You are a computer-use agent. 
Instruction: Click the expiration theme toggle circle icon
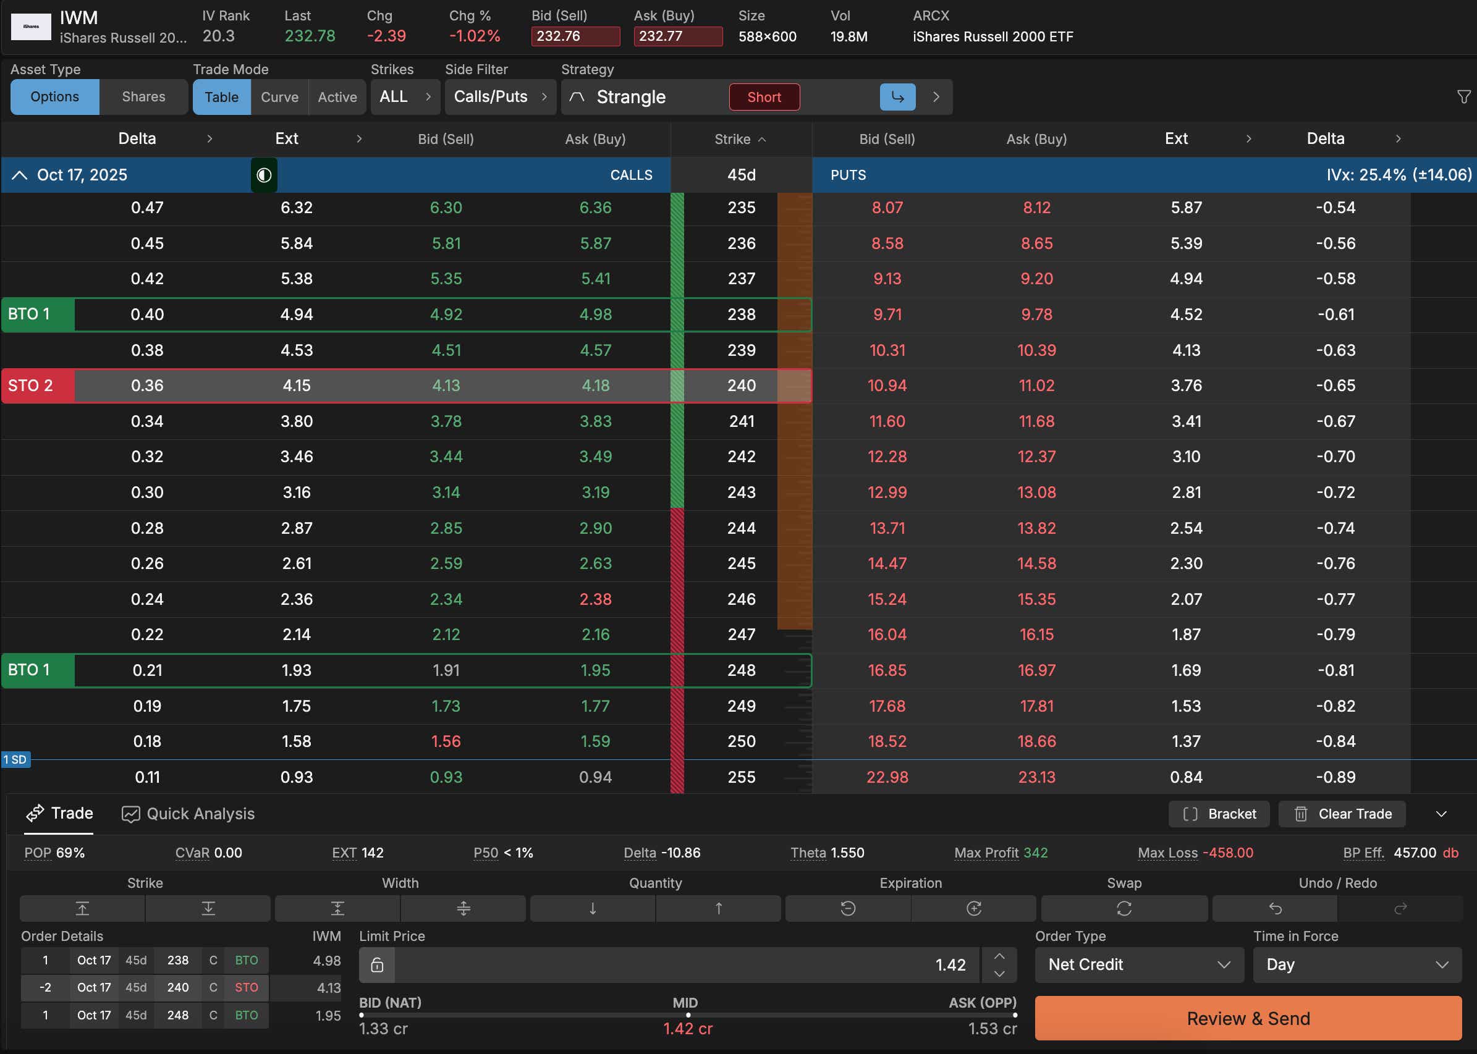(x=264, y=175)
